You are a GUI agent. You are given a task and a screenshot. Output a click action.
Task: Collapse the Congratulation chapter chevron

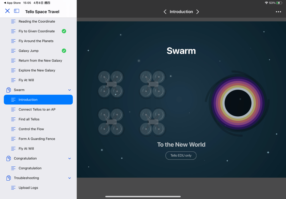pyautogui.click(x=70, y=158)
